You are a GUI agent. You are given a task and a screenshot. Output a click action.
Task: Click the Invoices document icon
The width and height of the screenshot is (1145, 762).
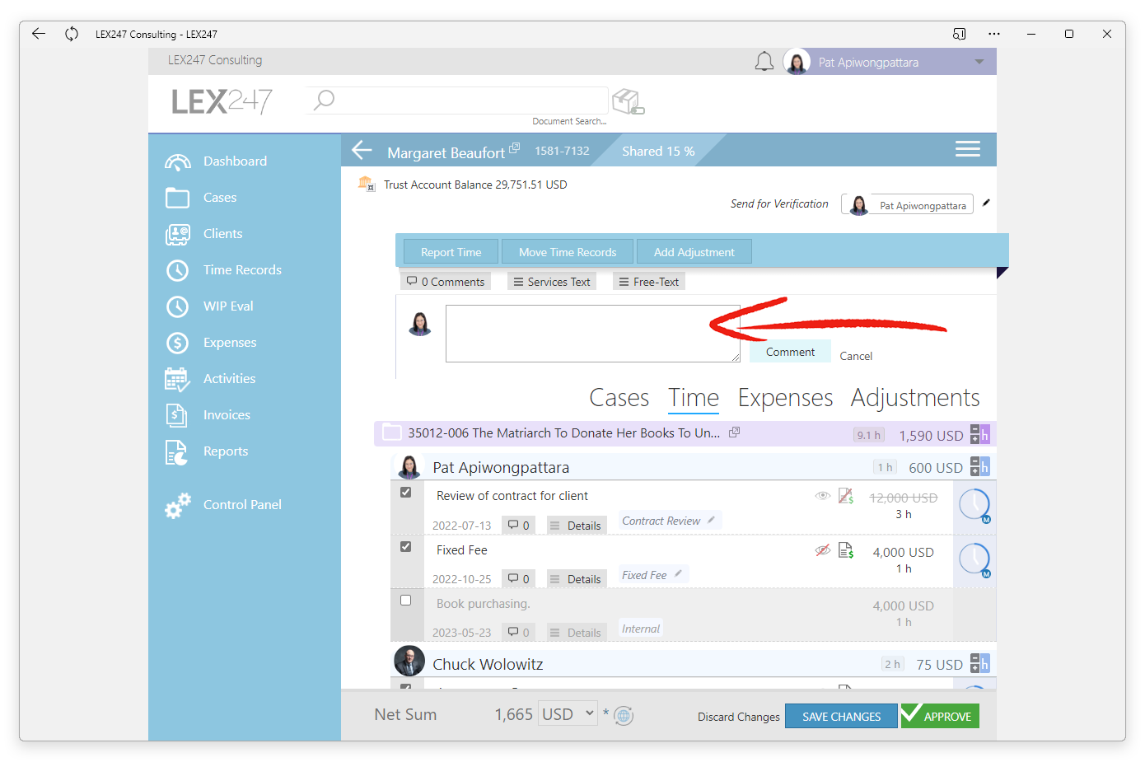tap(176, 415)
